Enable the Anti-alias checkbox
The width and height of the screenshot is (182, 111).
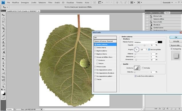tap(143, 68)
